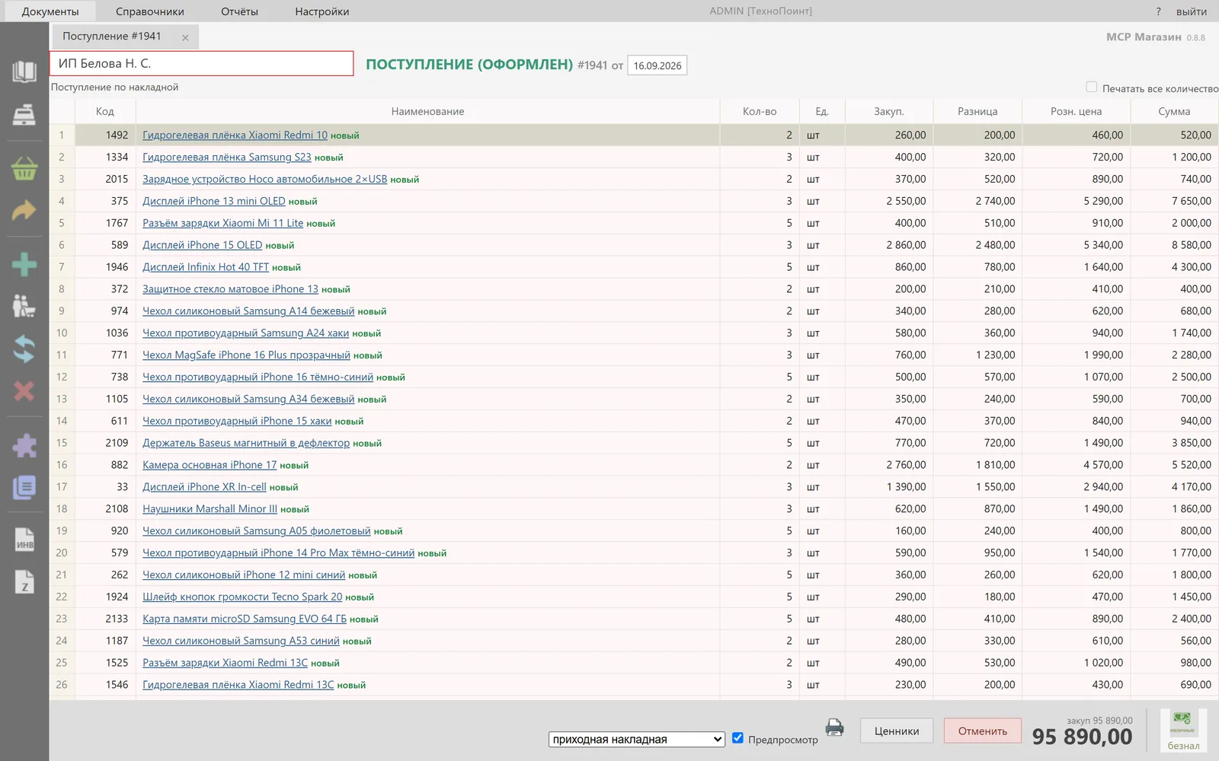Toggle the cash/безнал payment icon
This screenshot has width=1219, height=761.
pyautogui.click(x=1183, y=731)
